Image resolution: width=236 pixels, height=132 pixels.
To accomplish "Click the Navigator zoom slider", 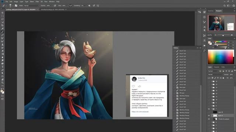I will pyautogui.click(x=223, y=35).
